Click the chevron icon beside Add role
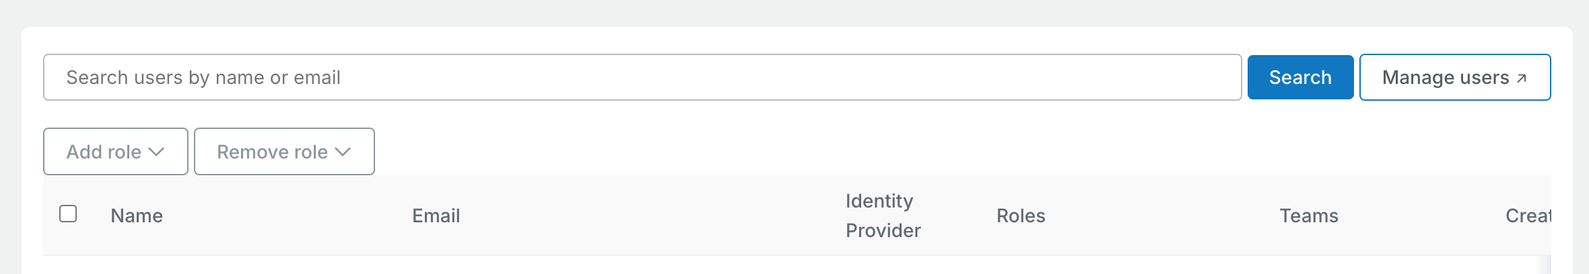The height and width of the screenshot is (274, 1589). pyautogui.click(x=156, y=152)
